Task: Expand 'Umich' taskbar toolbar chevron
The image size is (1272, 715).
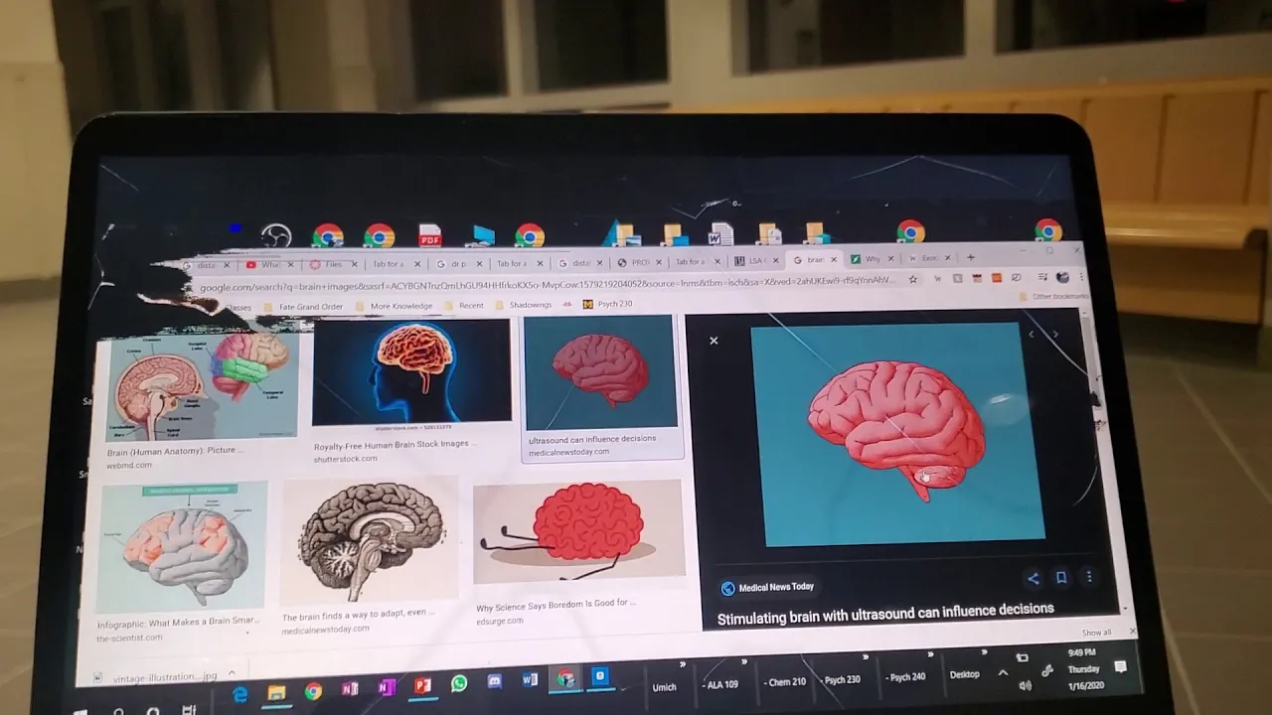Action: 683,663
